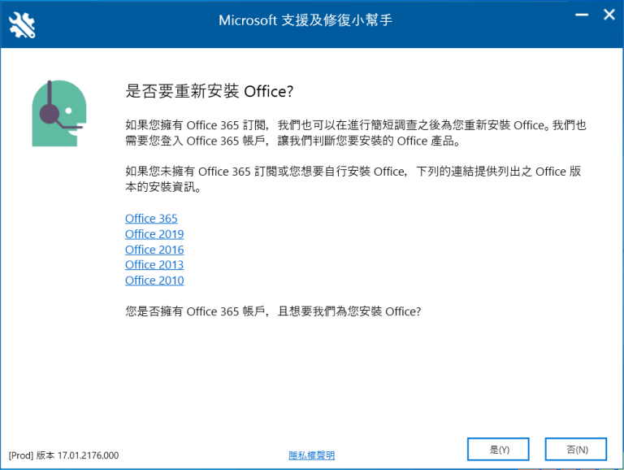Viewport: 624px width, 470px height.
Task: Go to the Office 2010 link
Action: tap(154, 281)
